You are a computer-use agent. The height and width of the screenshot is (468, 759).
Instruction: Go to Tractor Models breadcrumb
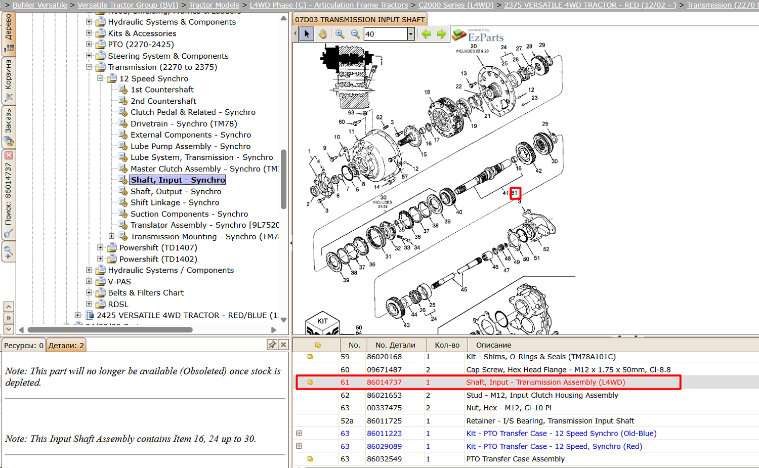(214, 5)
